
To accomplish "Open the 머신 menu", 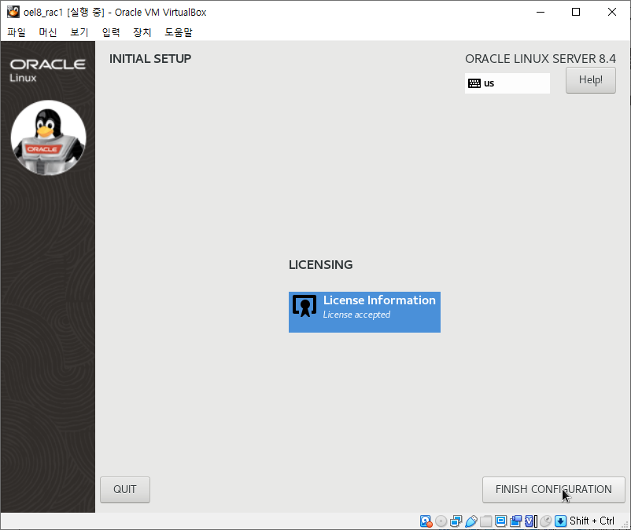I will 47,32.
